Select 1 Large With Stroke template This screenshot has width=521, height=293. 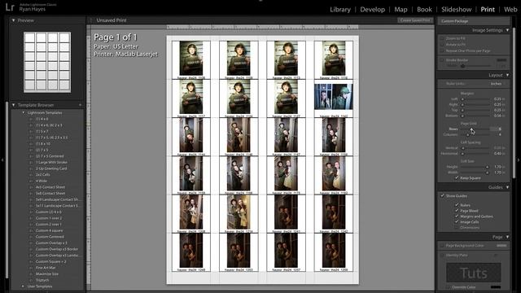tap(51, 163)
